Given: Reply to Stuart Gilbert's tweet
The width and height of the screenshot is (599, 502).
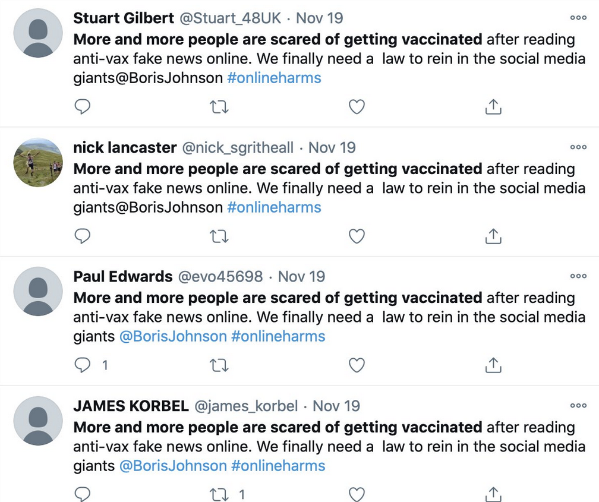Looking at the screenshot, I should [82, 106].
